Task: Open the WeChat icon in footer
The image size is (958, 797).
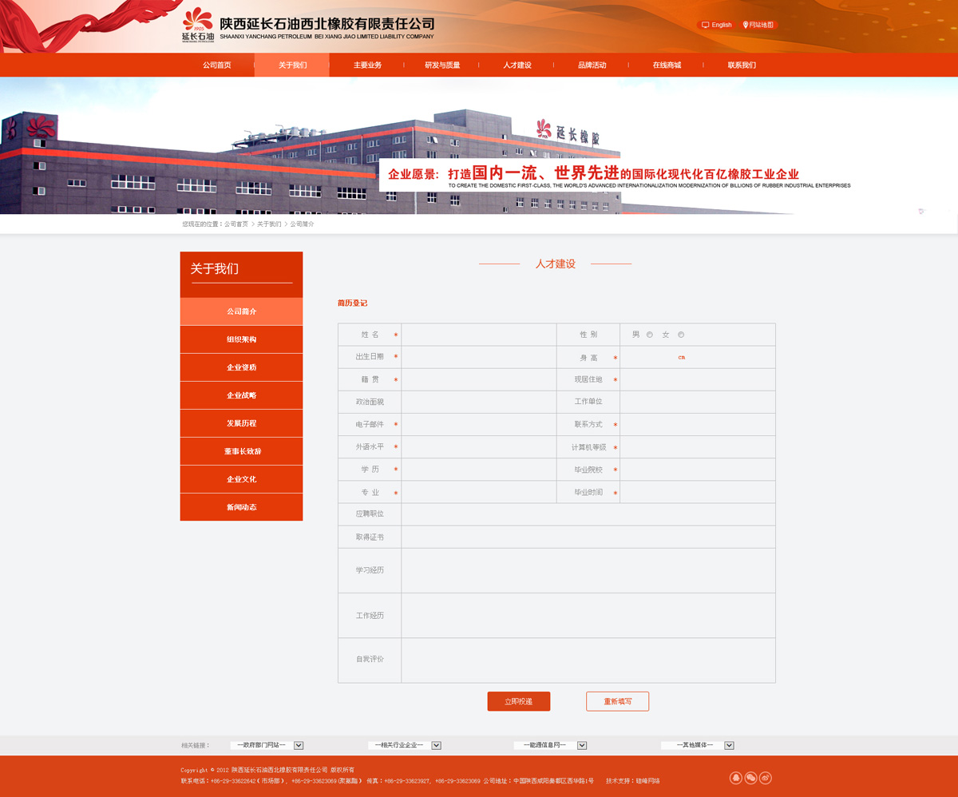Action: coord(750,778)
